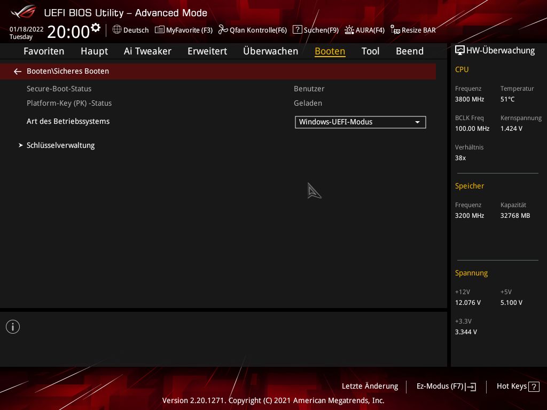This screenshot has width=547, height=410.
Task: Click +3.3V value 3.344 V
Action: pos(466,332)
